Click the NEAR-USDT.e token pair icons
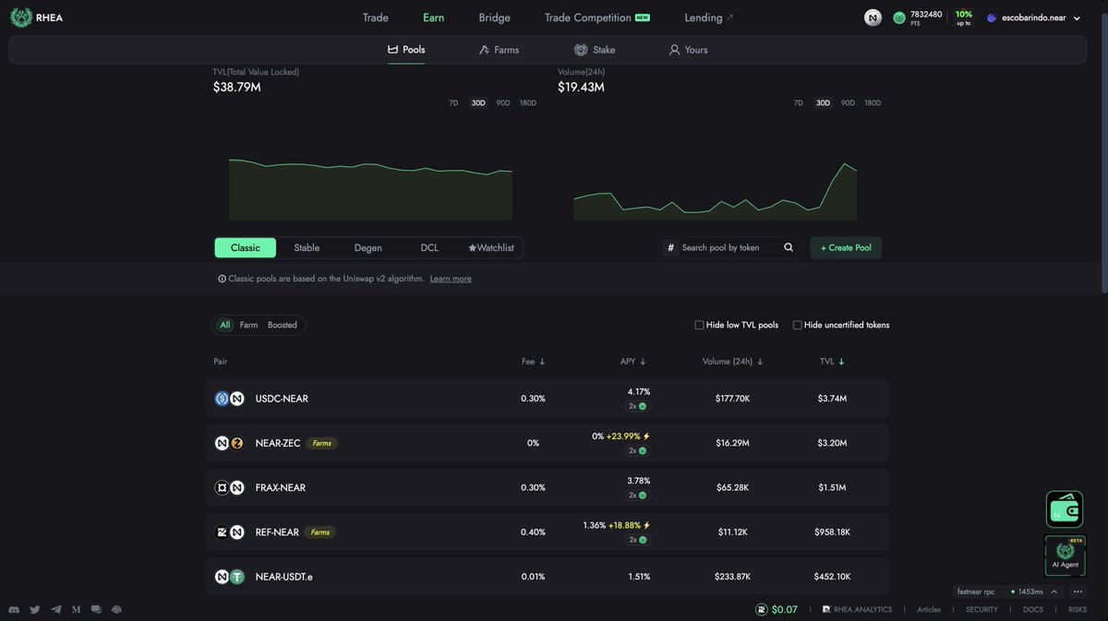Viewport: 1108px width, 621px height. coord(229,577)
